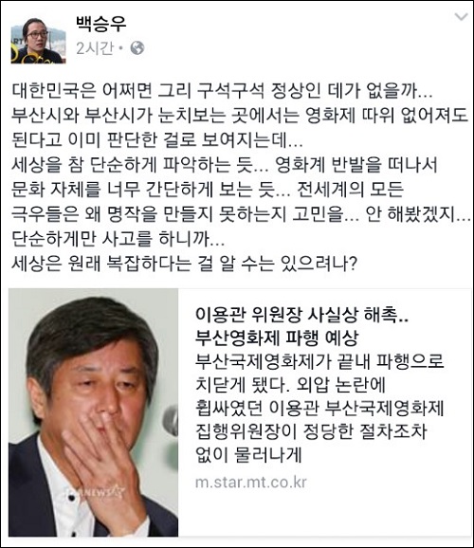Open the article photo of man covering mouth
This screenshot has width=474, height=548.
tap(93, 412)
